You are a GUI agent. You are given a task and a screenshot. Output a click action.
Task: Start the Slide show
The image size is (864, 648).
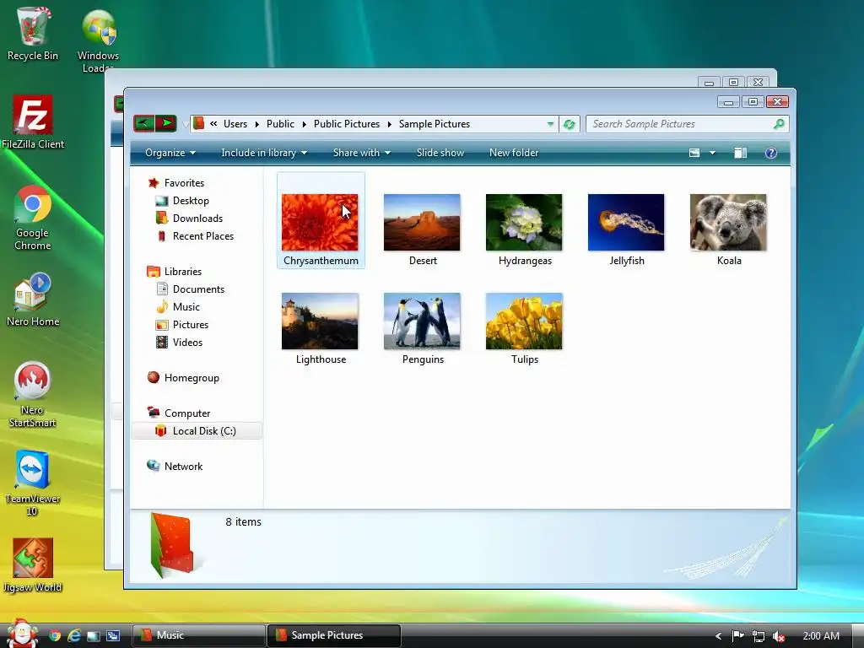[x=440, y=153]
